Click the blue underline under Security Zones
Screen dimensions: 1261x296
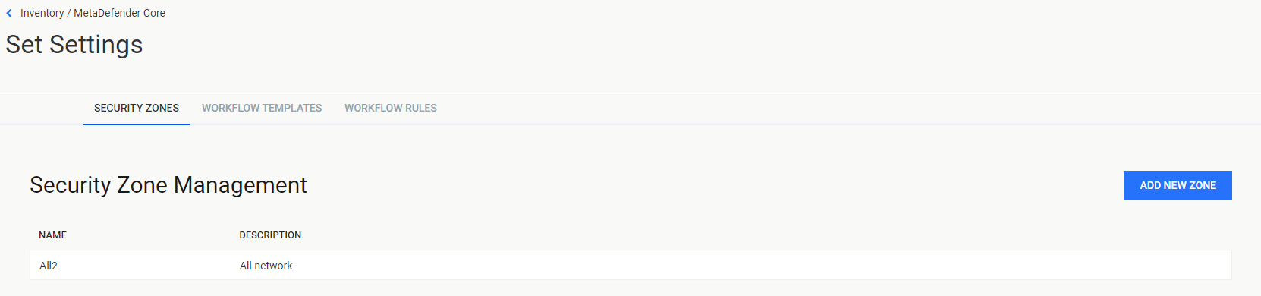[137, 124]
